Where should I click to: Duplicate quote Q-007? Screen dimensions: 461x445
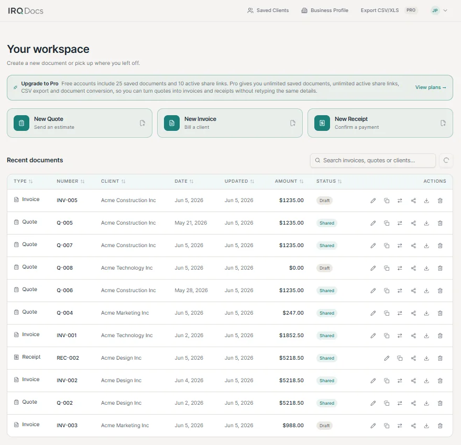coord(387,246)
